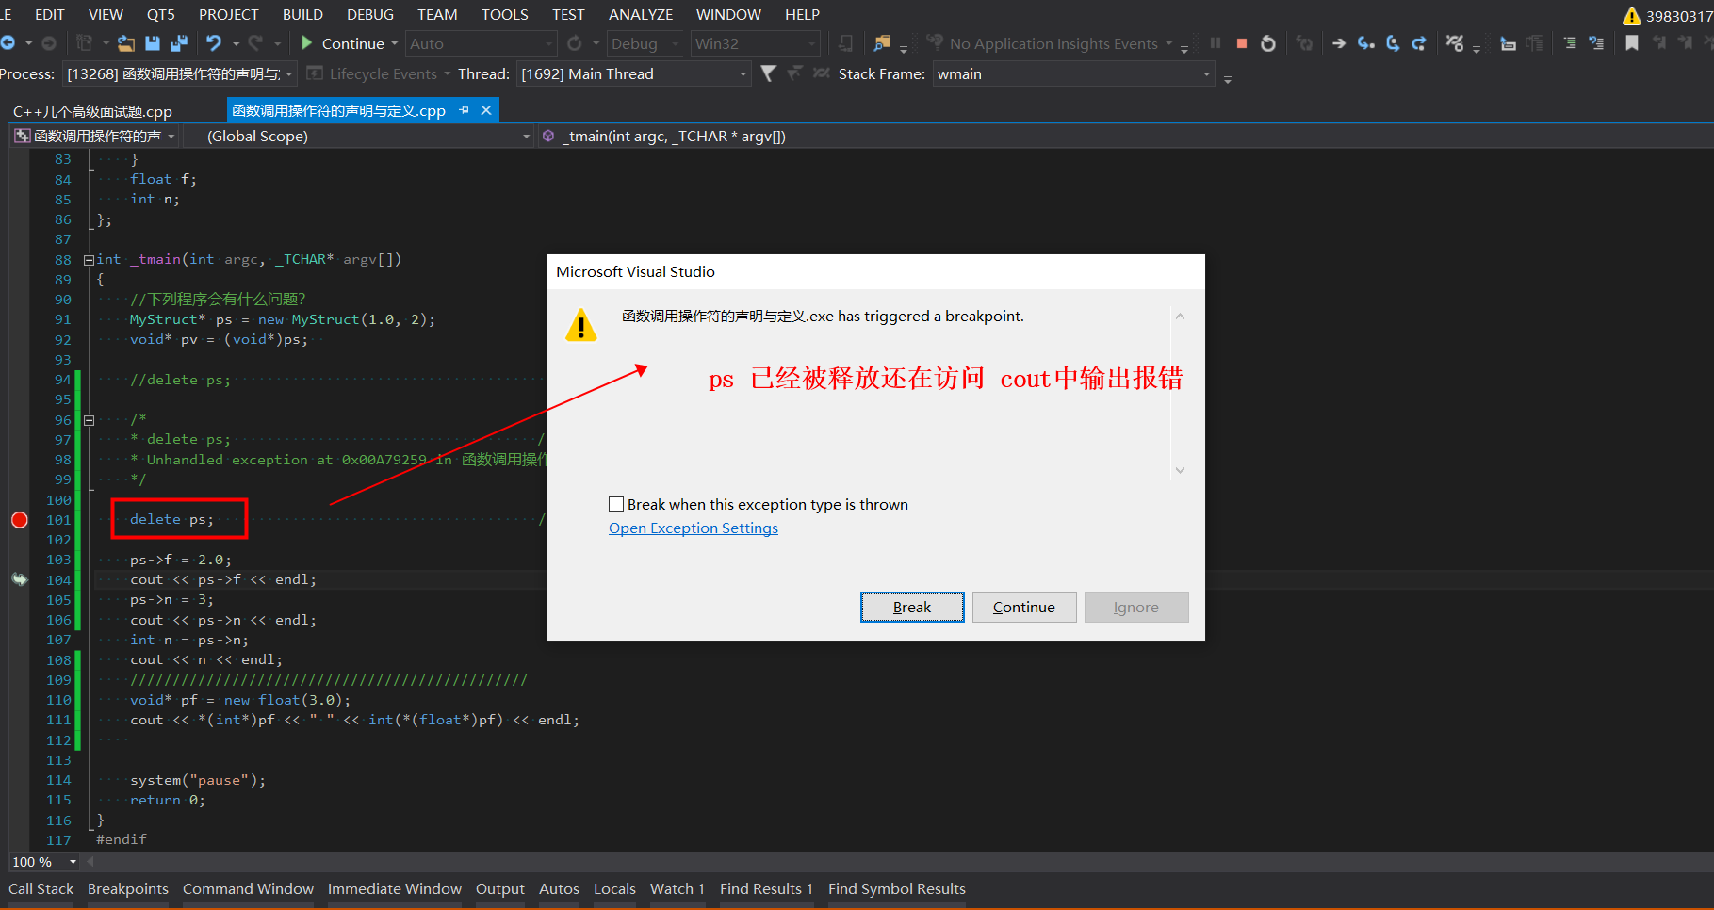Screen dimensions: 1714x910
Task: Show the Breakpoints panel
Action: [128, 888]
